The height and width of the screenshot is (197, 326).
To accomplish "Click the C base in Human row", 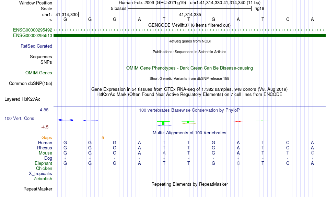I will 288,143.
